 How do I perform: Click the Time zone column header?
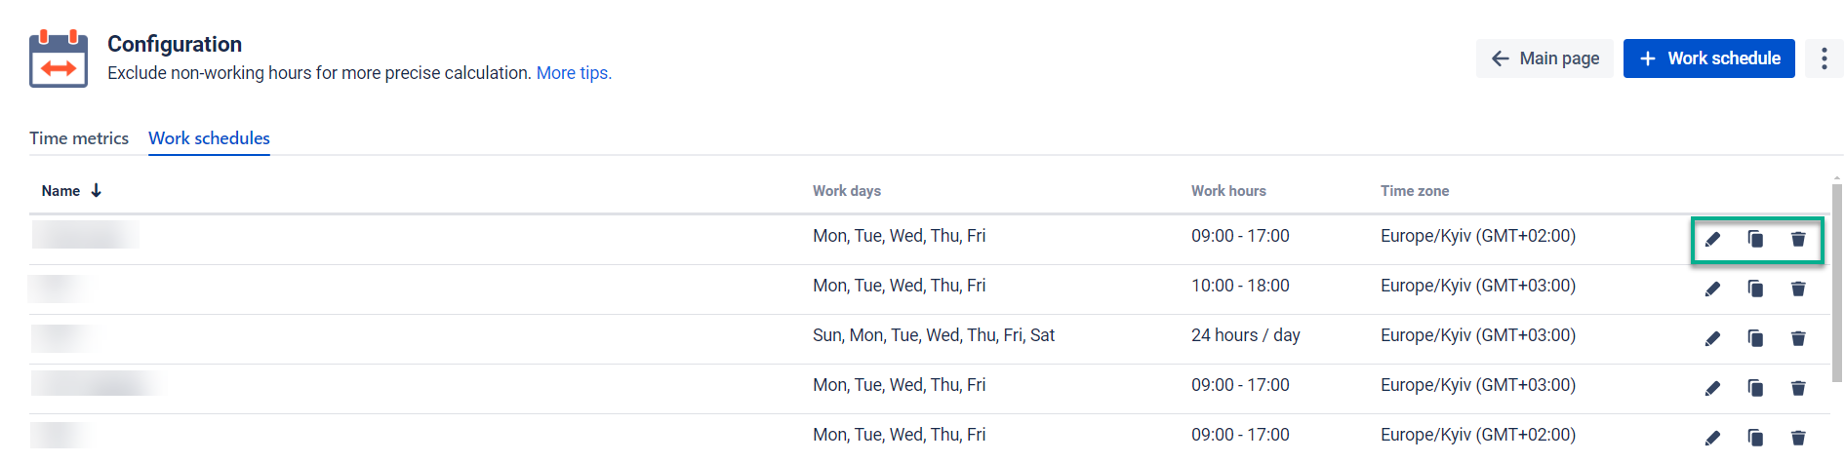tap(1415, 191)
